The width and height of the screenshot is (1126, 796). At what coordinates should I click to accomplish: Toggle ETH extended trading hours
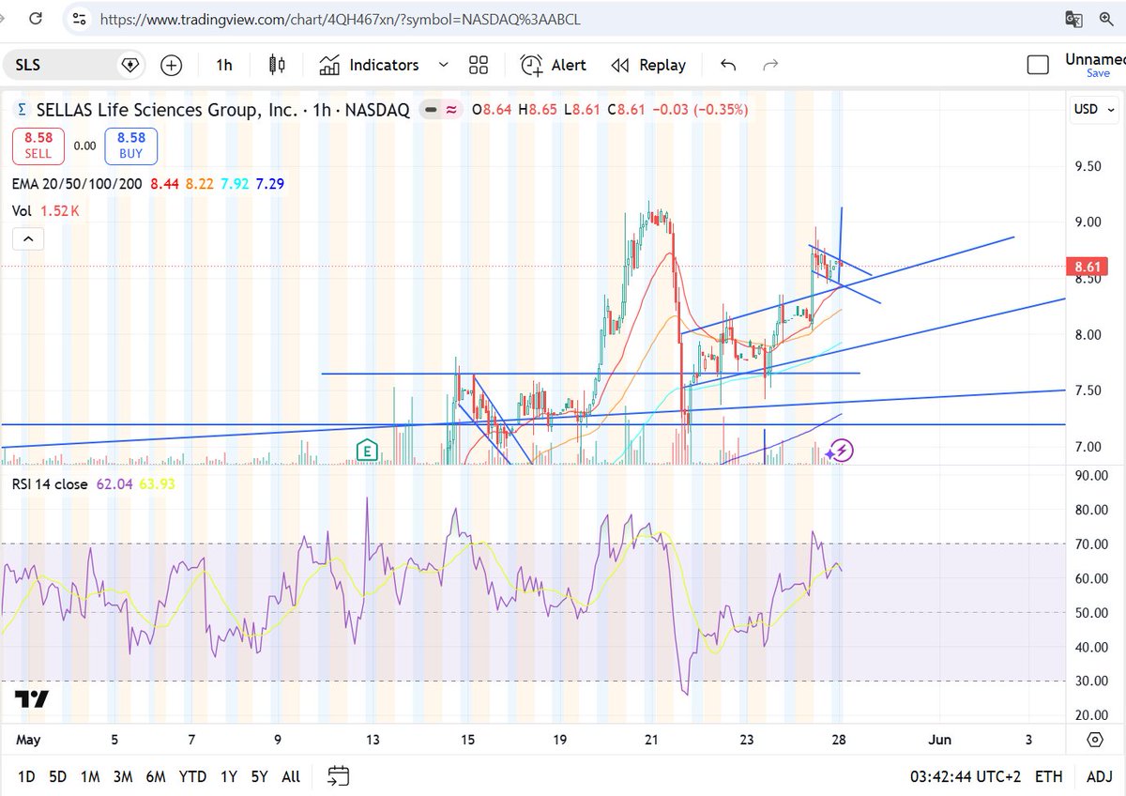[1048, 776]
